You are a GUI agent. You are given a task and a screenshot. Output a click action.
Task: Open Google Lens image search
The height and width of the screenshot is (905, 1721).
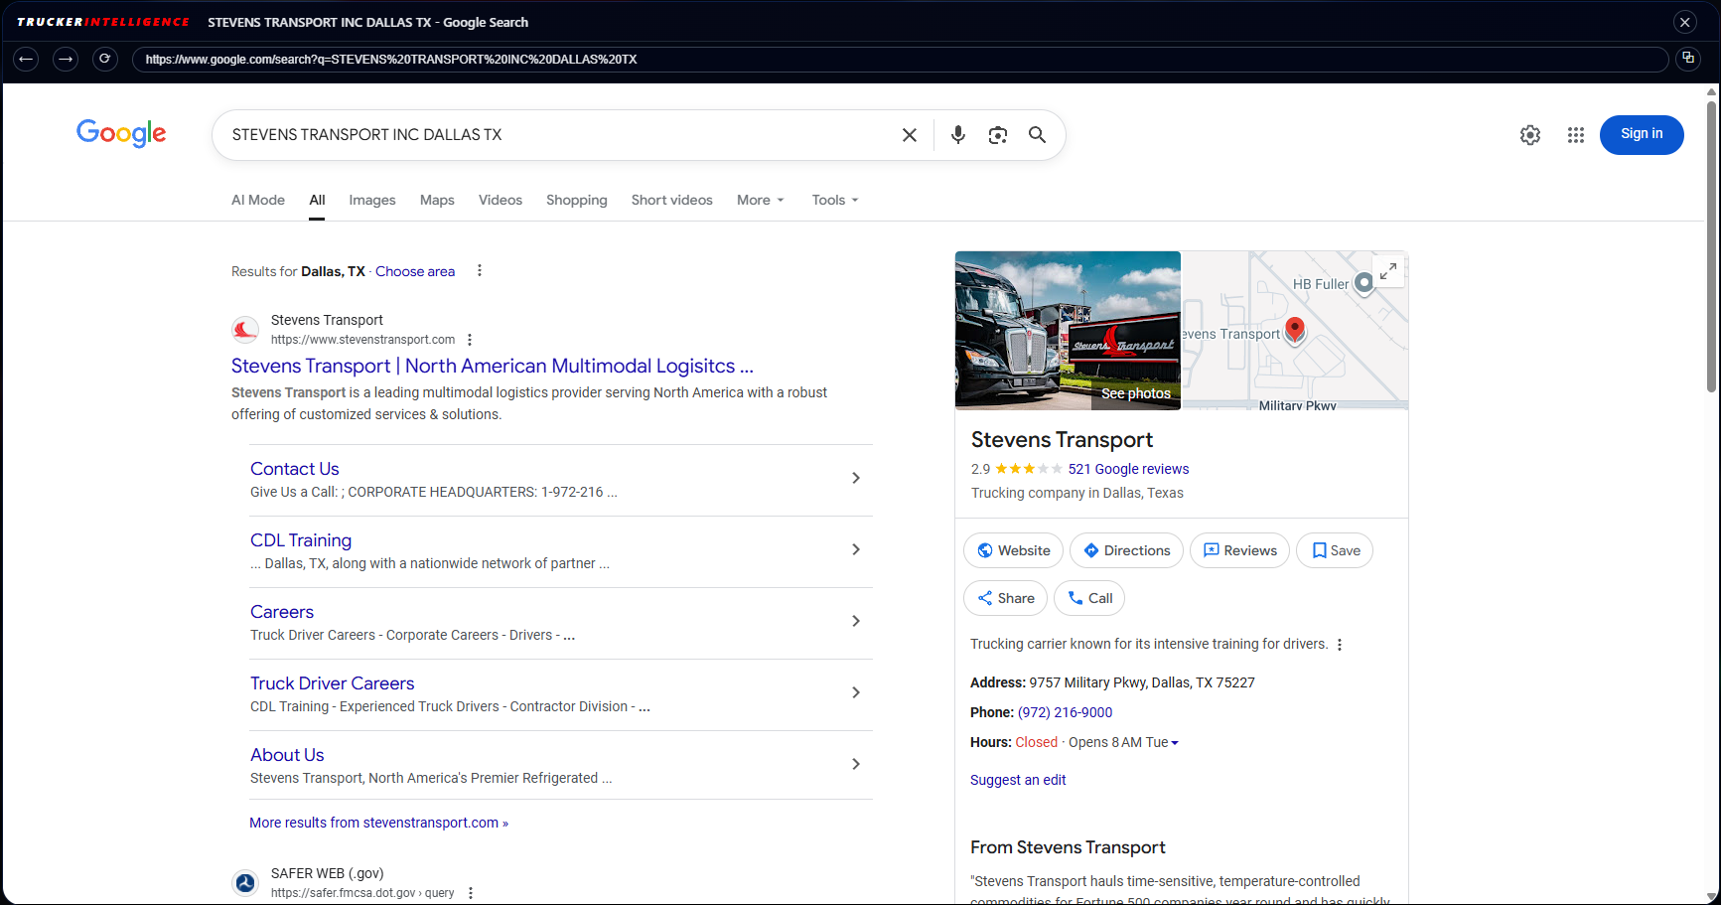[x=997, y=134]
